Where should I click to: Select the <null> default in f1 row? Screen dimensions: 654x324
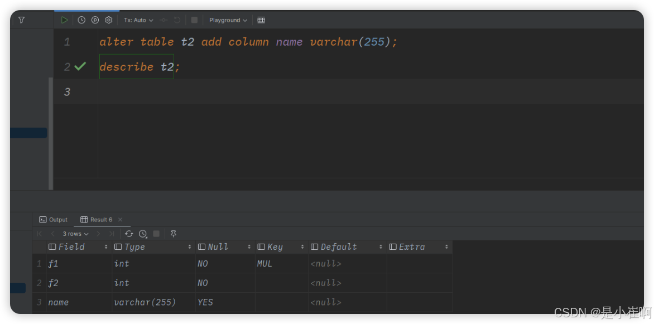(x=348, y=264)
